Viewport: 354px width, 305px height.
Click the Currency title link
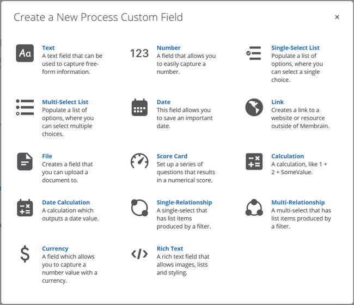click(55, 248)
